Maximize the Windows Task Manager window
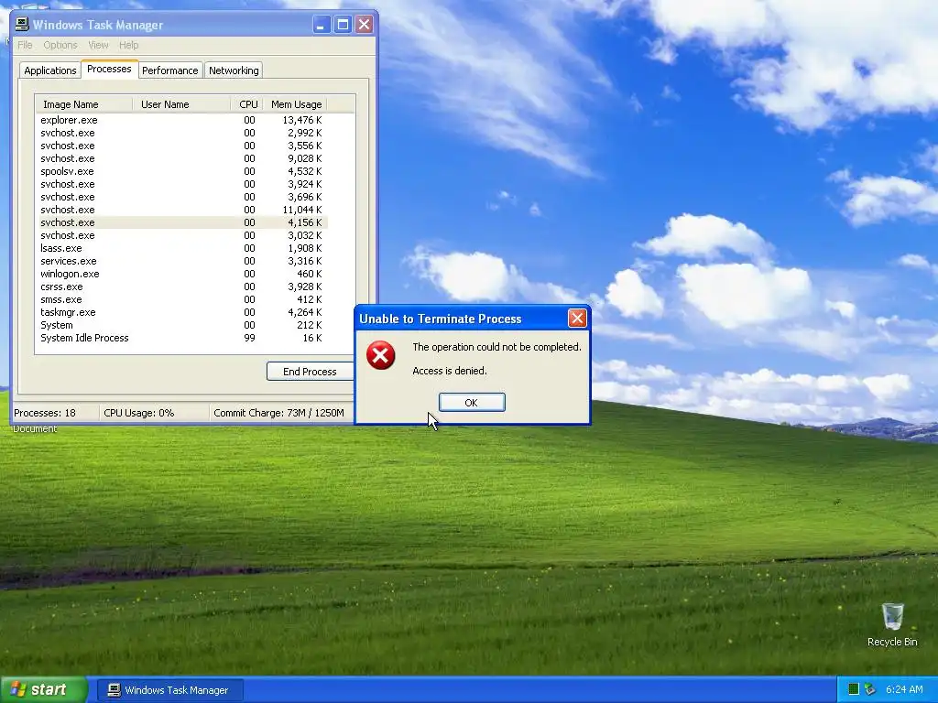The width and height of the screenshot is (938, 703). pyautogui.click(x=343, y=25)
